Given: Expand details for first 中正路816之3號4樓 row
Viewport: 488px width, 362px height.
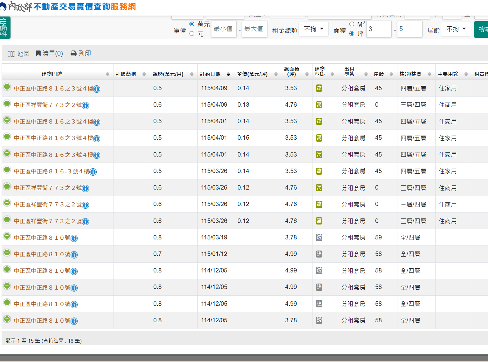Looking at the screenshot, I should (7, 87).
